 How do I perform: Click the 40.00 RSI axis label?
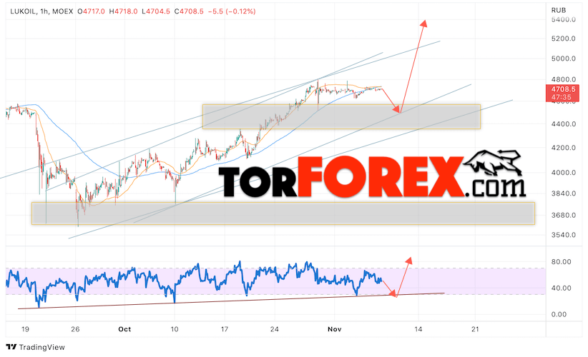click(561, 288)
